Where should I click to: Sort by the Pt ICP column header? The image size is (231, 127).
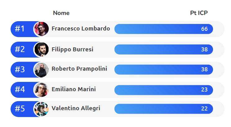click(199, 13)
